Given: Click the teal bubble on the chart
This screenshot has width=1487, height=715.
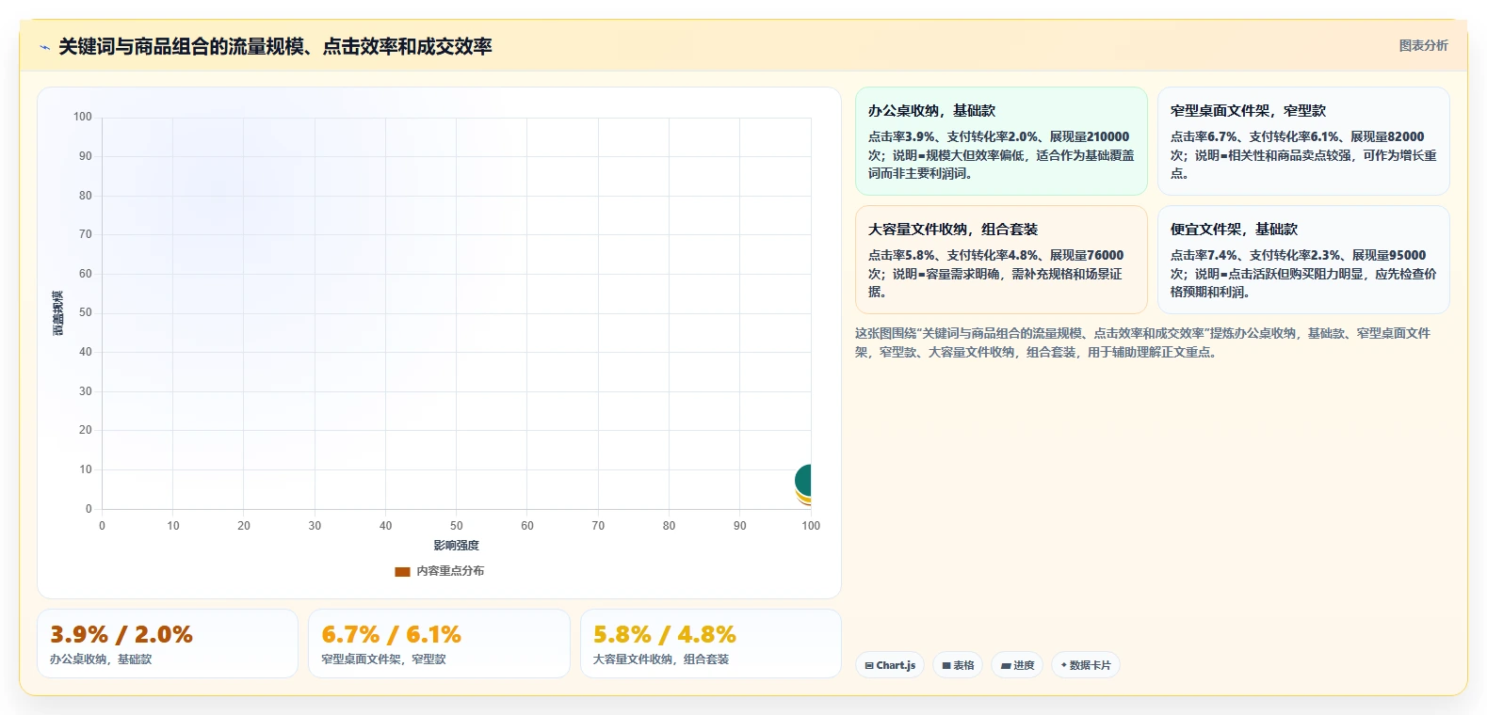Looking at the screenshot, I should coord(803,480).
